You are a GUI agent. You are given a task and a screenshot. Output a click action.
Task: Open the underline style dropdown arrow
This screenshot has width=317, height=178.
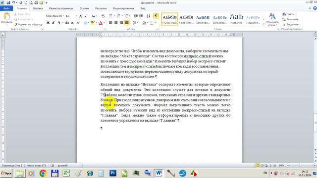[x=63, y=23]
